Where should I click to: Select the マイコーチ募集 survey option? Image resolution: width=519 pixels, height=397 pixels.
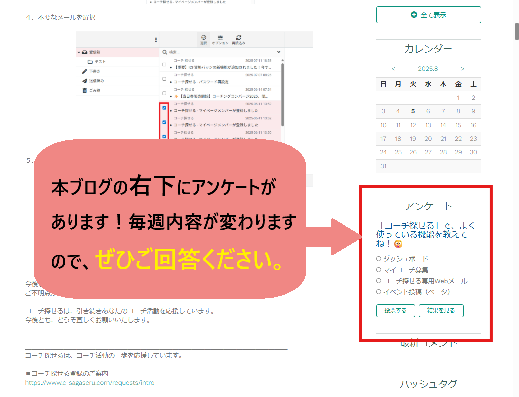tap(379, 270)
